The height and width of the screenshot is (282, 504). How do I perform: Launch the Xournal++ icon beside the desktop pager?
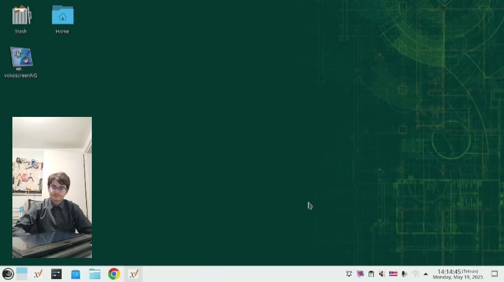pos(38,274)
